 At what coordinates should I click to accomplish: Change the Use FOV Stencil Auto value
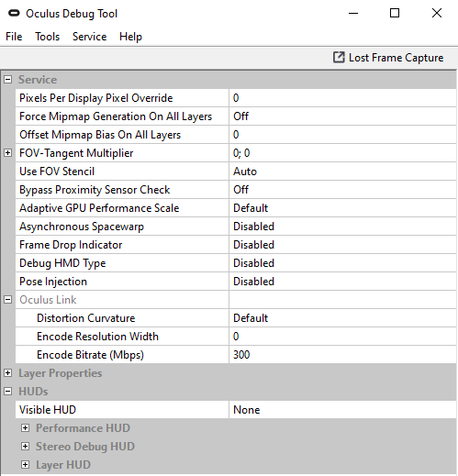342,172
